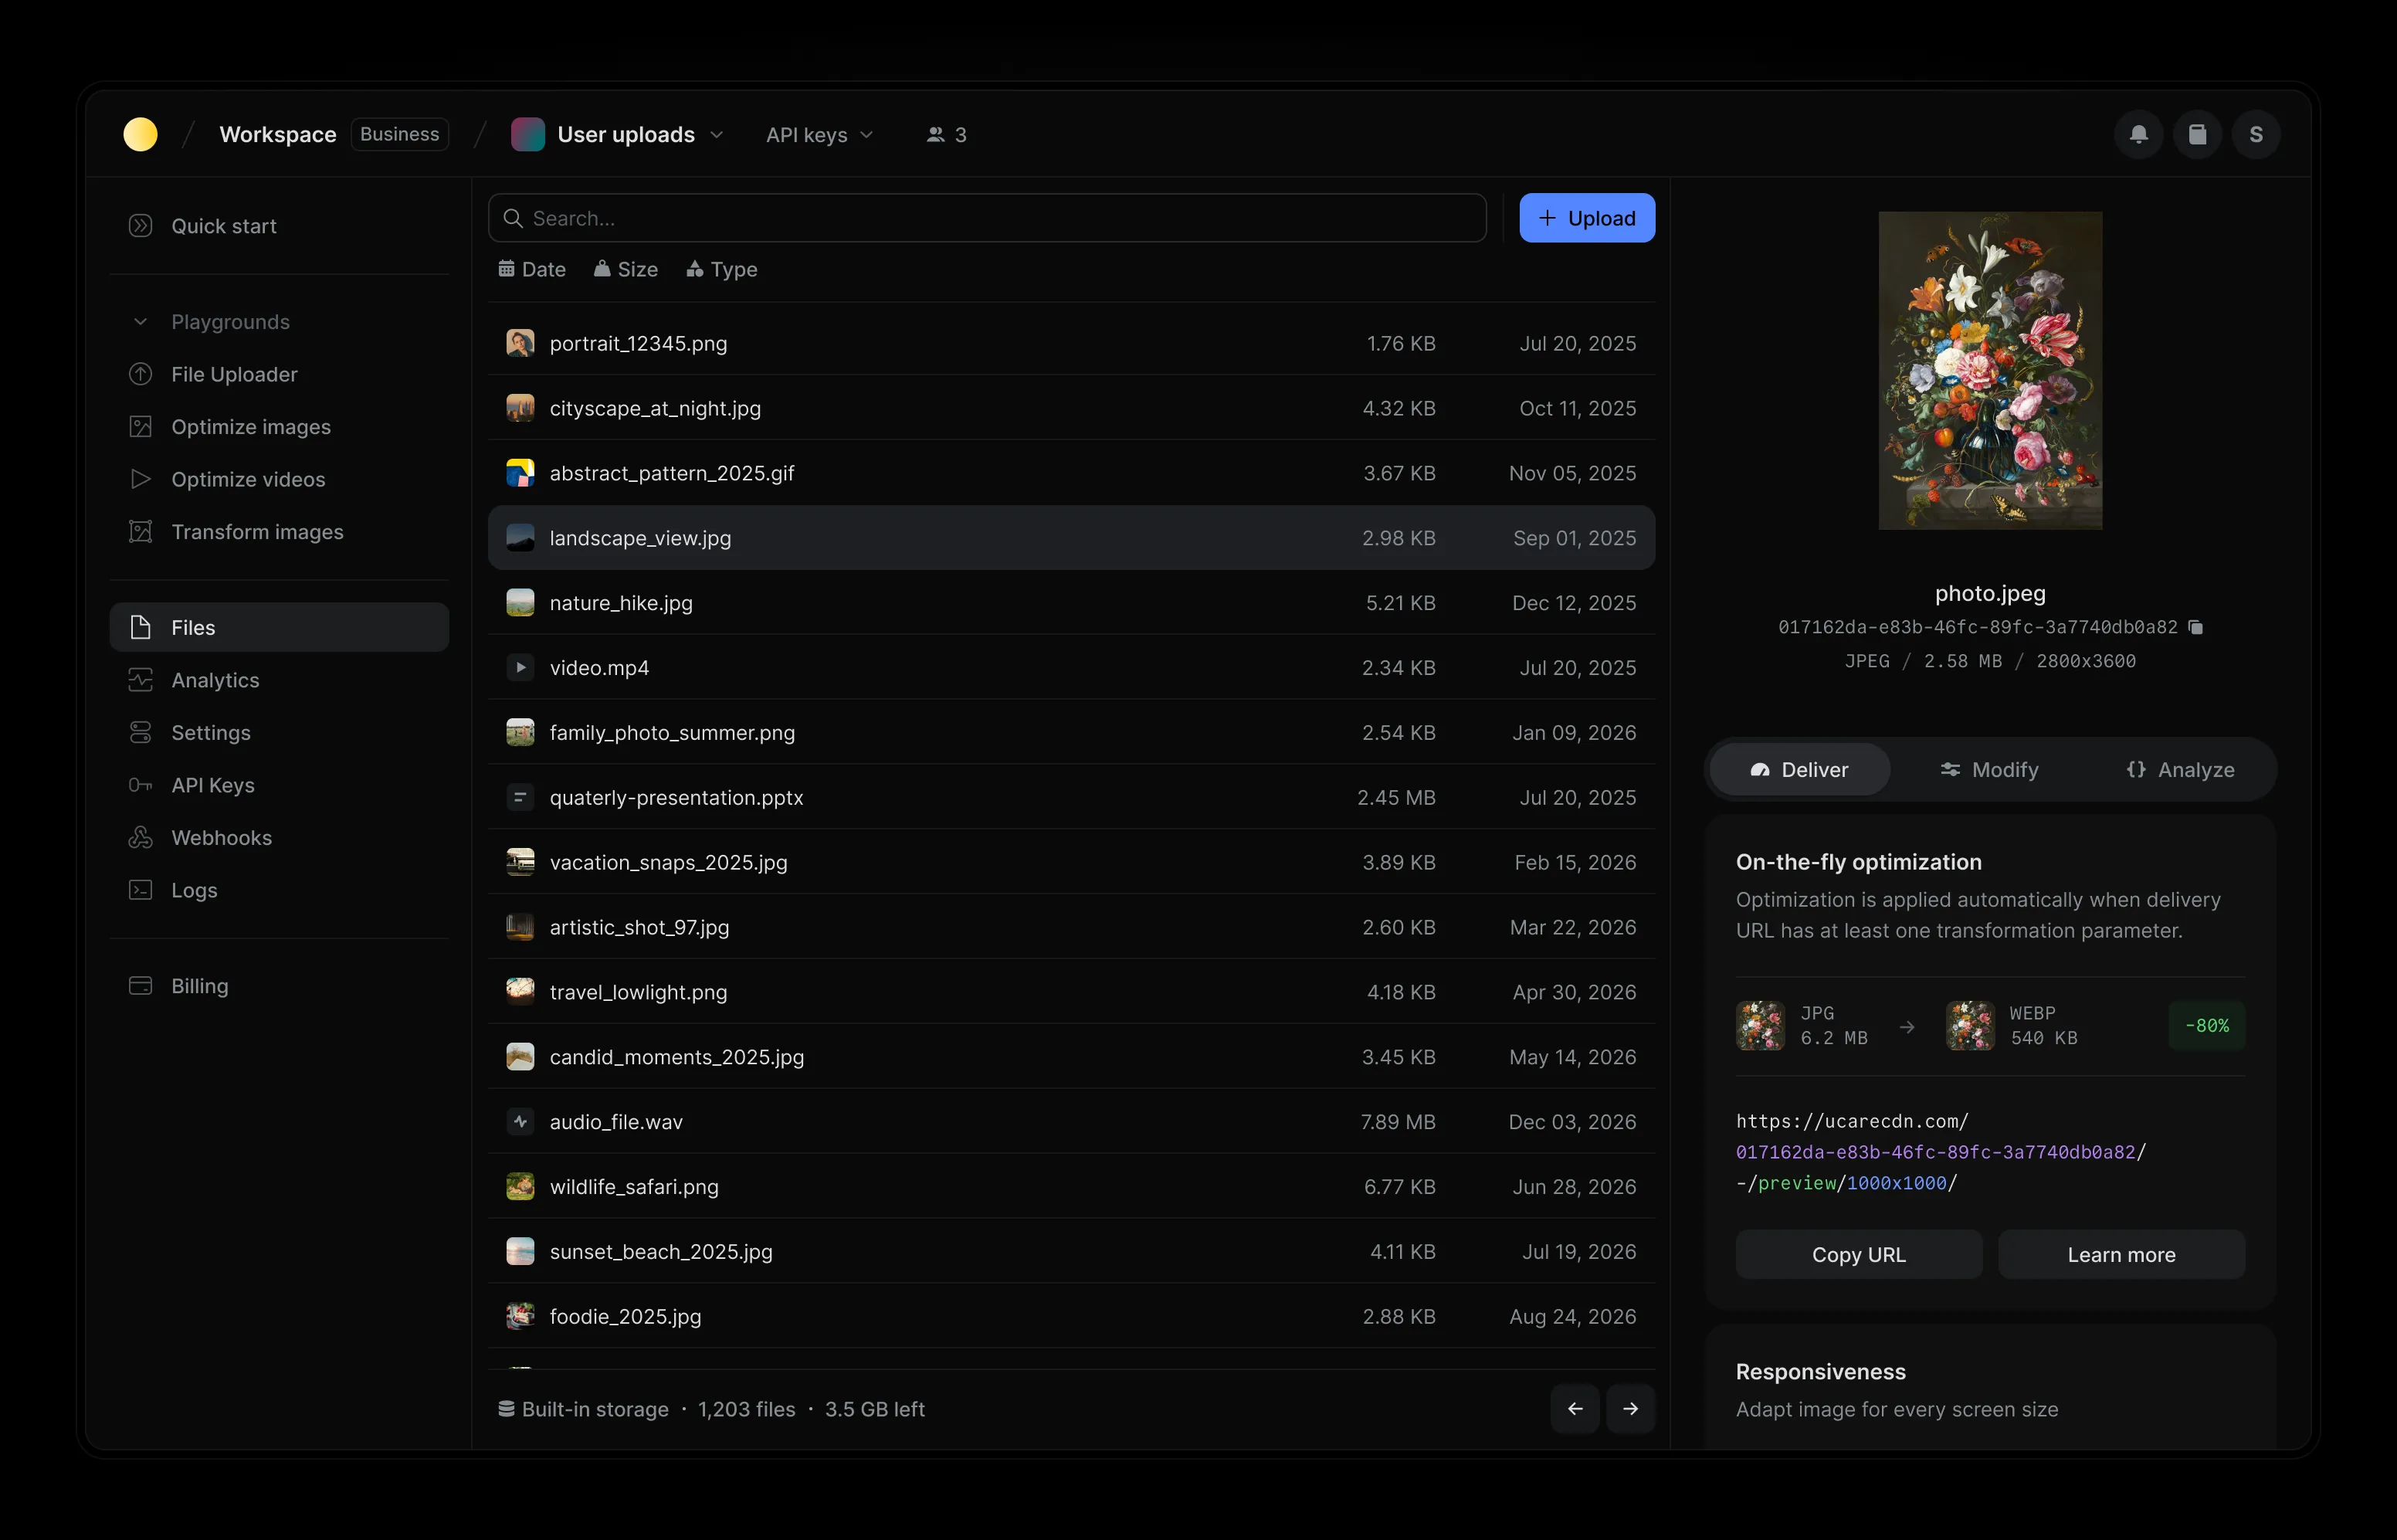Open Billing page
The image size is (2397, 1540).
[279, 986]
